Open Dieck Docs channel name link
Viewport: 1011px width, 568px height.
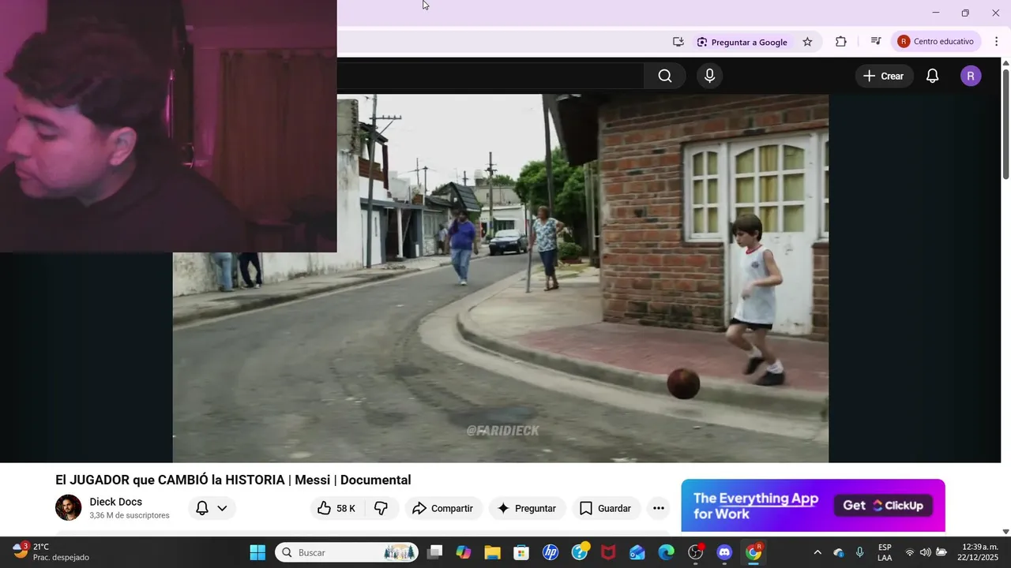pyautogui.click(x=116, y=502)
